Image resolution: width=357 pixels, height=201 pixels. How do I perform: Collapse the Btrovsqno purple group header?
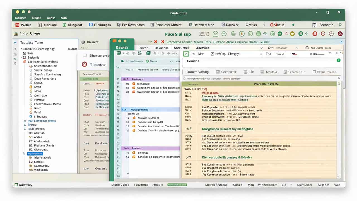(x=151, y=79)
